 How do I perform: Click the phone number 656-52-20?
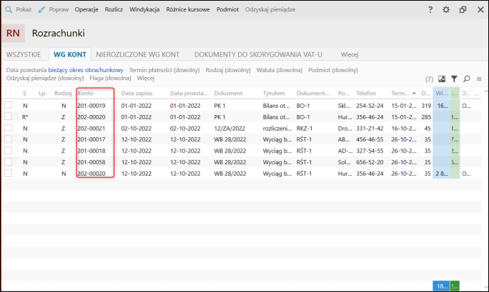[370, 162]
